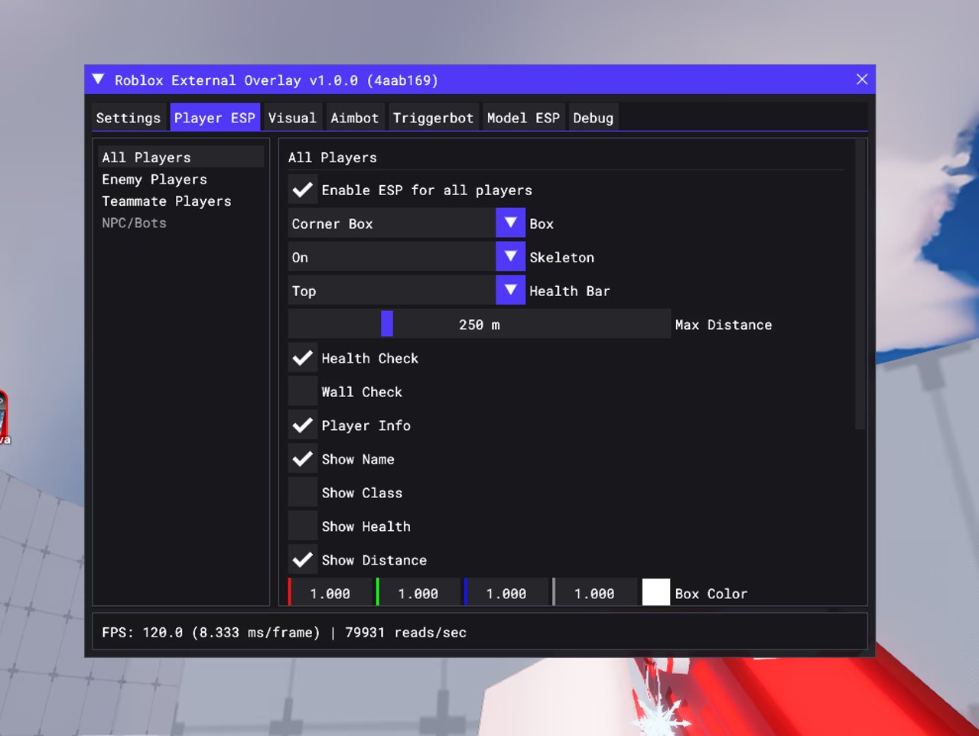Click the alpha Box Color value field
Viewport: 979px width, 736px height.
pyautogui.click(x=594, y=593)
